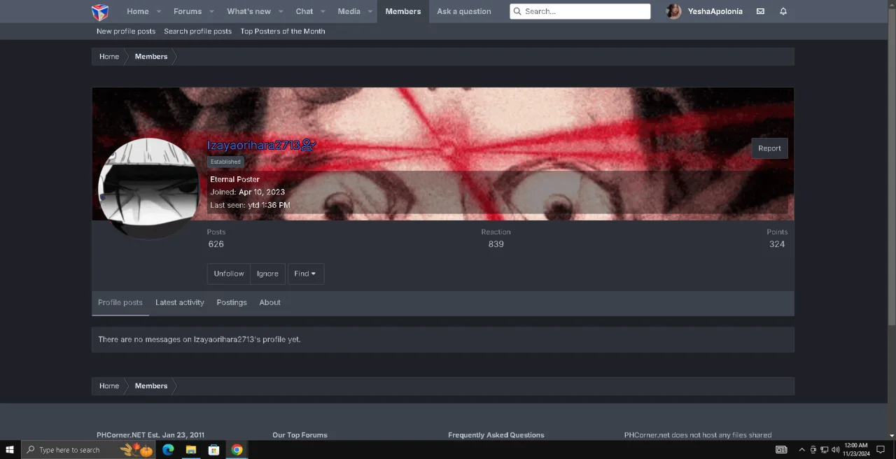Image resolution: width=896 pixels, height=459 pixels.
Task: Expand the Forums menu dropdown arrow
Action: pyautogui.click(x=211, y=11)
